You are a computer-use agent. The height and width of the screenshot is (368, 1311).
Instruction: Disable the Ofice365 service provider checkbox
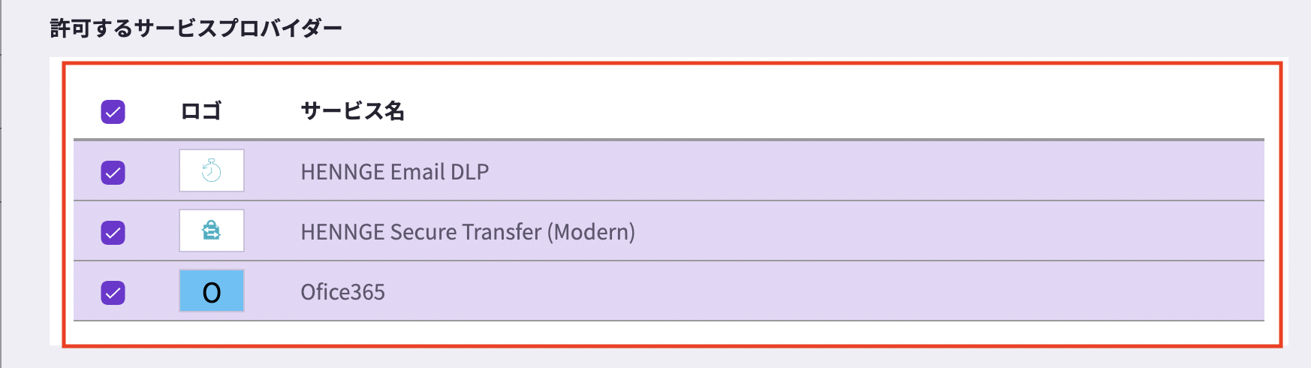point(113,292)
